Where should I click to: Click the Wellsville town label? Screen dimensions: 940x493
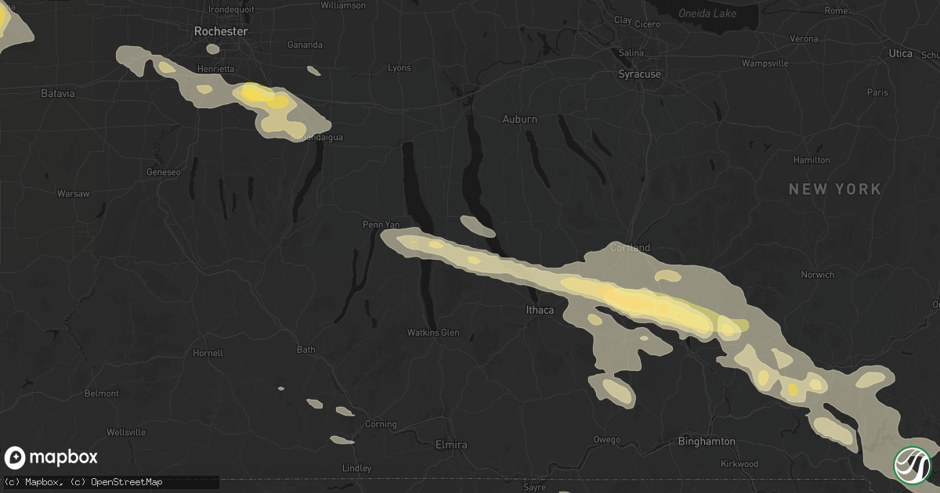[x=126, y=432]
